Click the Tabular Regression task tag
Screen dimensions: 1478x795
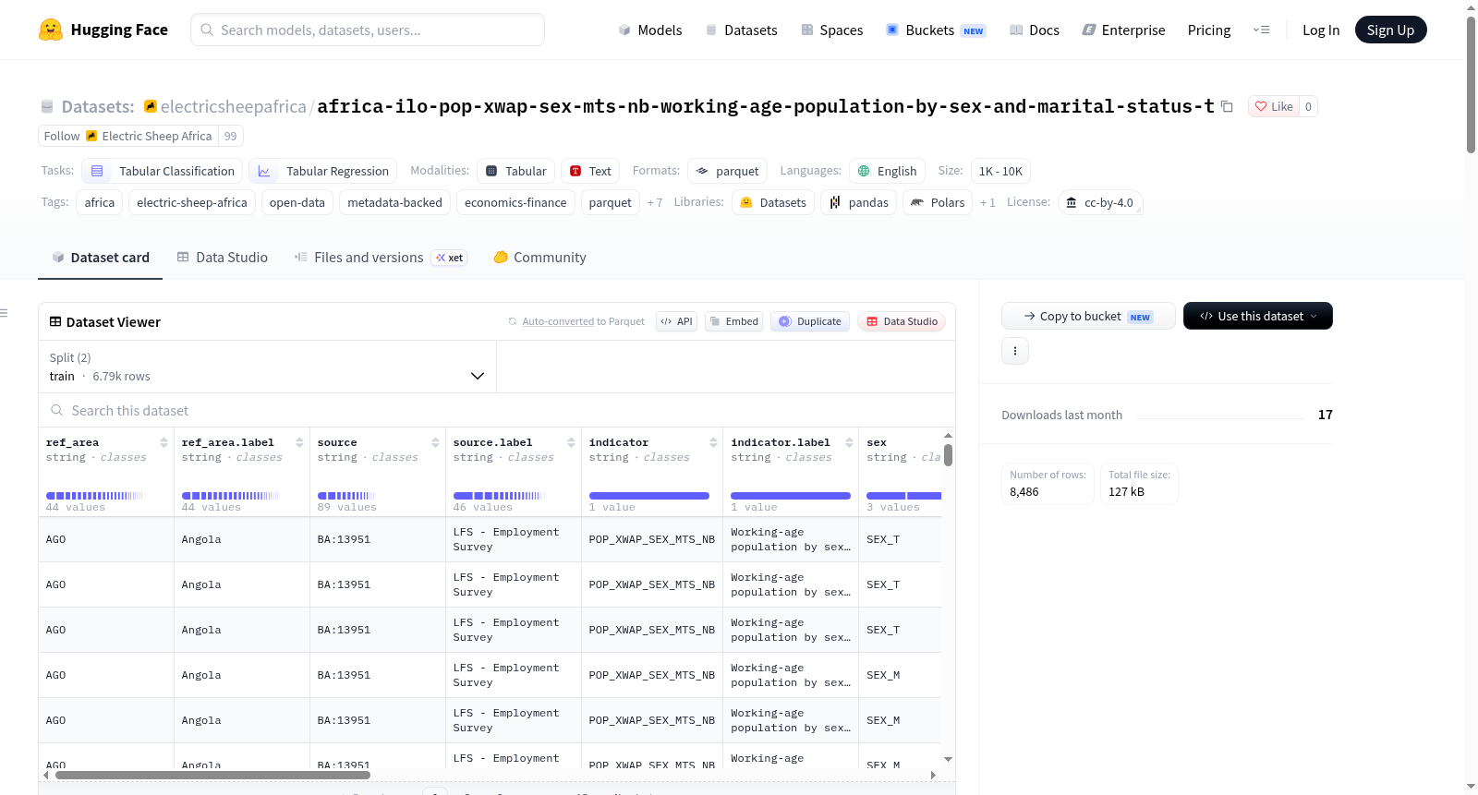tap(323, 171)
